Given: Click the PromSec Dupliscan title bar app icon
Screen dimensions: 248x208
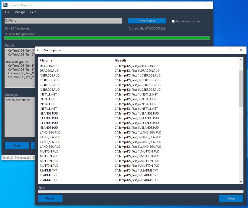Looking at the screenshot, I should click(5, 5).
